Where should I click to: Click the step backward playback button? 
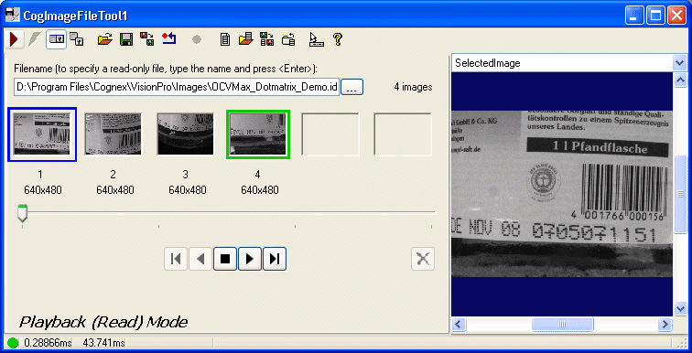coord(200,259)
